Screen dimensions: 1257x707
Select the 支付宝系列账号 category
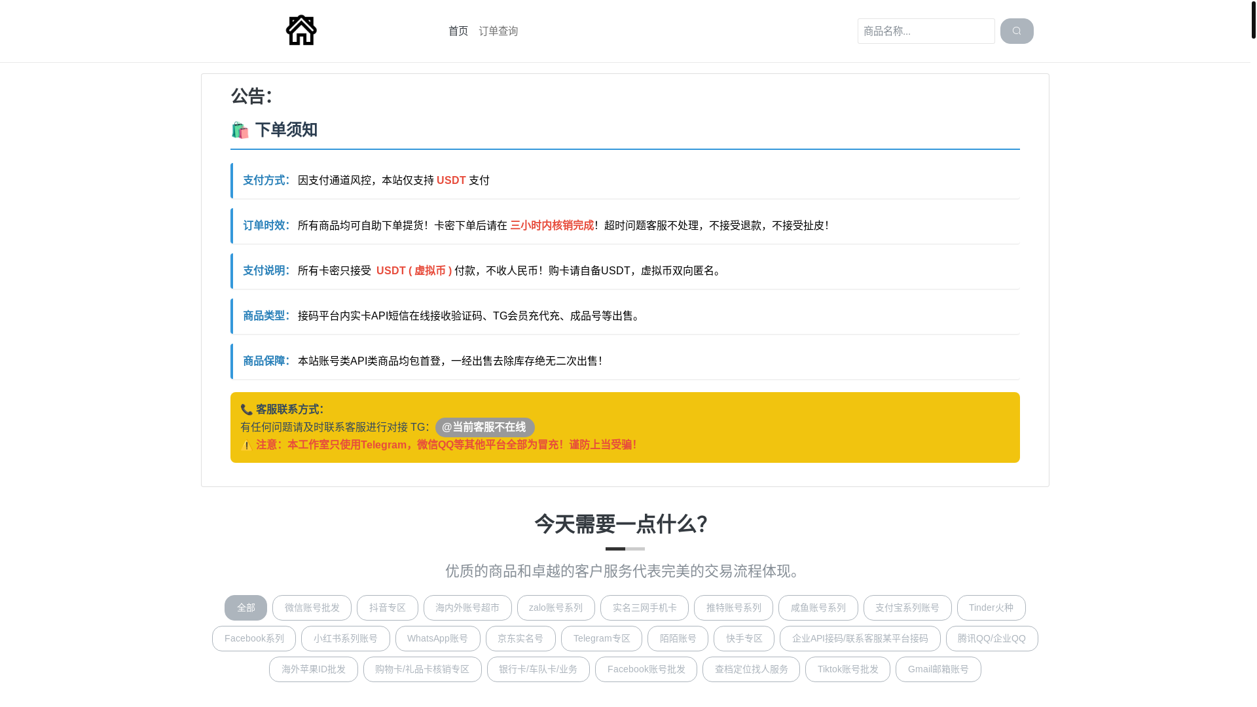click(907, 607)
